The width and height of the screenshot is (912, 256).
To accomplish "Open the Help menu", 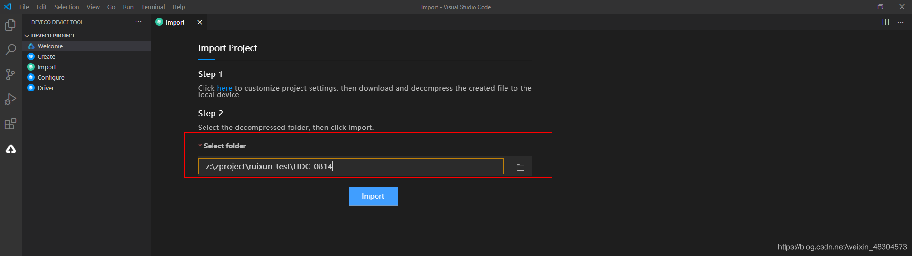I will (179, 7).
